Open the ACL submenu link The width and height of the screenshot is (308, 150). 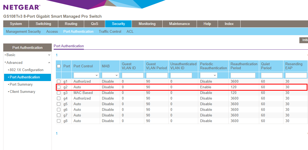coord(130,31)
